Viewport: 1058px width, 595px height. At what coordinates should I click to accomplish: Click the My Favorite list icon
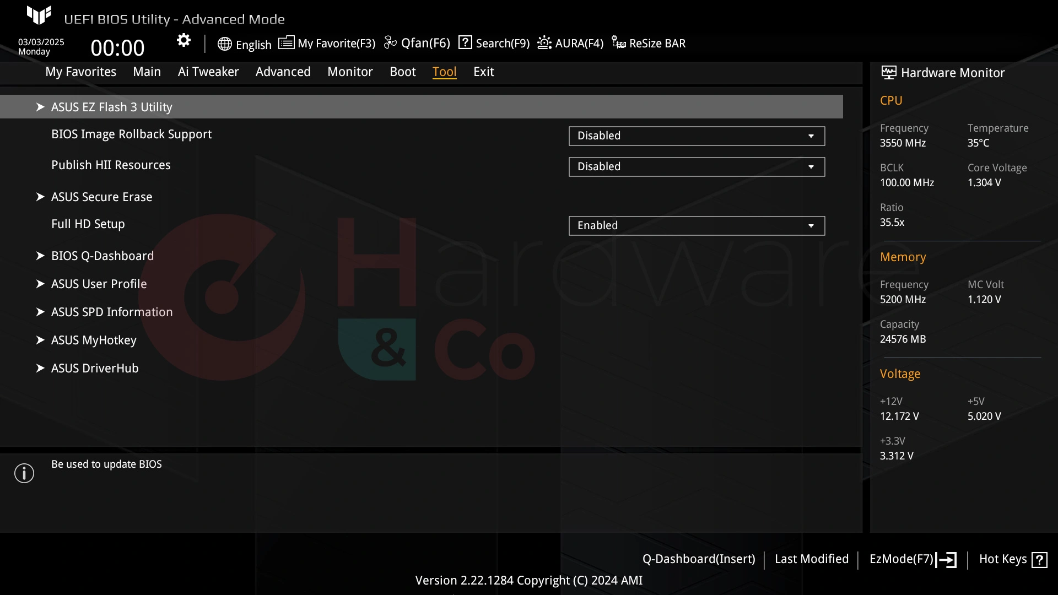pos(286,42)
